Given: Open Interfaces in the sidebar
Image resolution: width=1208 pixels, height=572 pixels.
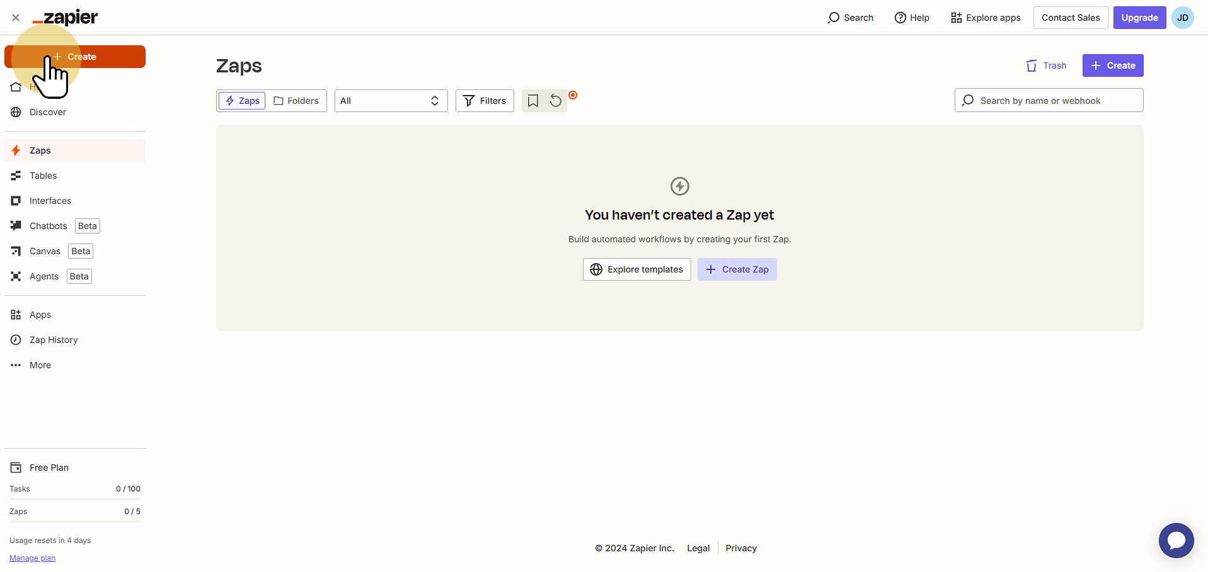Looking at the screenshot, I should pyautogui.click(x=75, y=201).
